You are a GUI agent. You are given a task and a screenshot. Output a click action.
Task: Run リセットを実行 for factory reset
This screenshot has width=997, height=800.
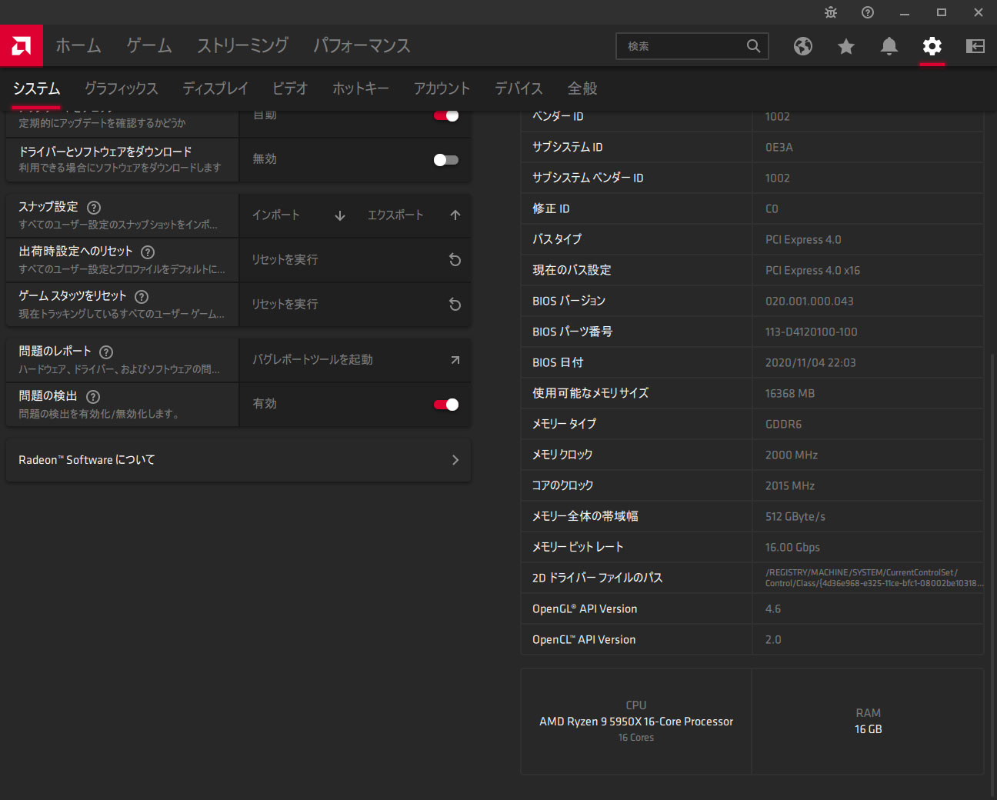(355, 260)
